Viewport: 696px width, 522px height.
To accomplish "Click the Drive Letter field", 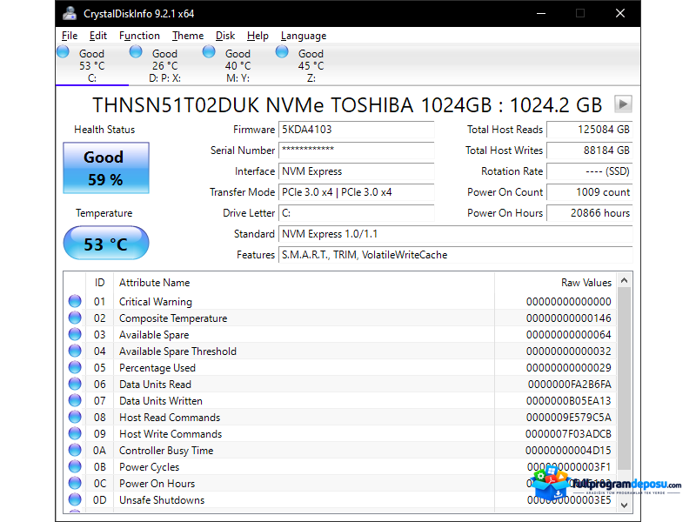I will [x=356, y=213].
